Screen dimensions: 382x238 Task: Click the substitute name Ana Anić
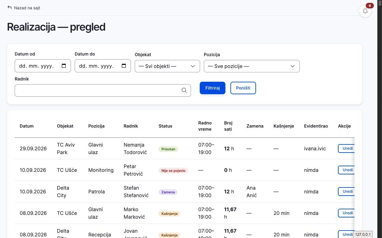pyautogui.click(x=252, y=192)
